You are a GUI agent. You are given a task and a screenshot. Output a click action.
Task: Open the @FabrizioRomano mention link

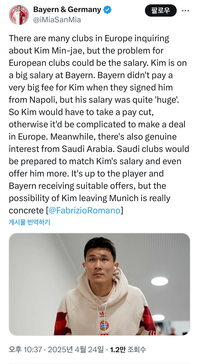point(84,210)
